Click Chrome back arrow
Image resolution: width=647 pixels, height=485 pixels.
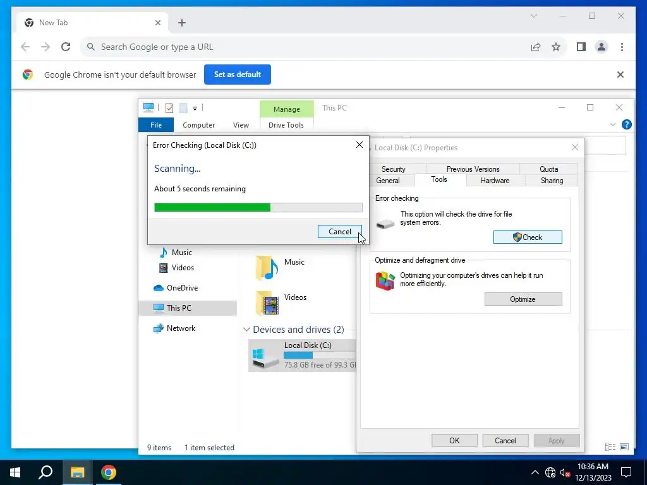(x=25, y=47)
